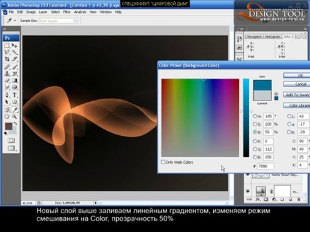Reset to default colors icon
The image size is (310, 232).
pyautogui.click(x=6, y=133)
